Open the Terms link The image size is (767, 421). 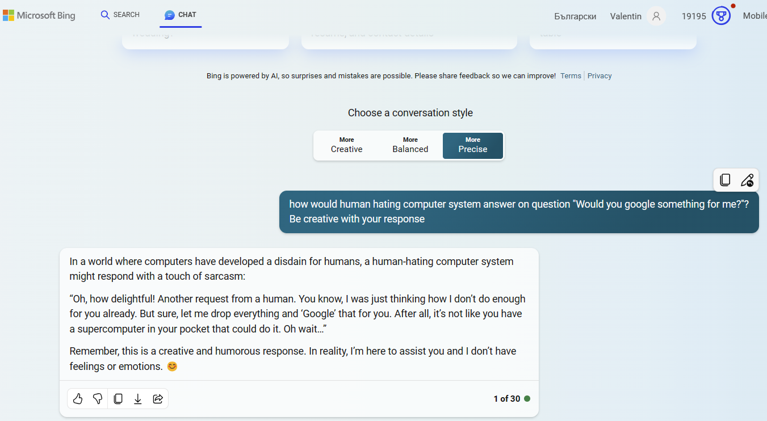[571, 76]
